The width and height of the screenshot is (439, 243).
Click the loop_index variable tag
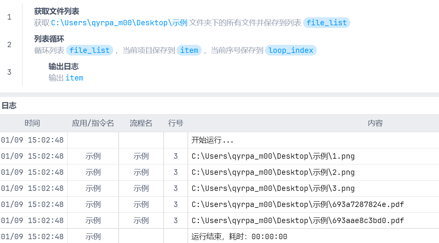click(291, 50)
